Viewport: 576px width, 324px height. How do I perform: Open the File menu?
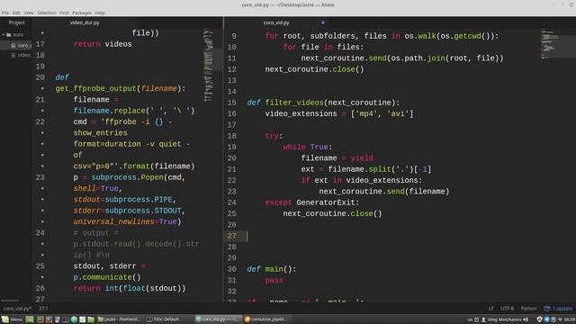pyautogui.click(x=5, y=13)
